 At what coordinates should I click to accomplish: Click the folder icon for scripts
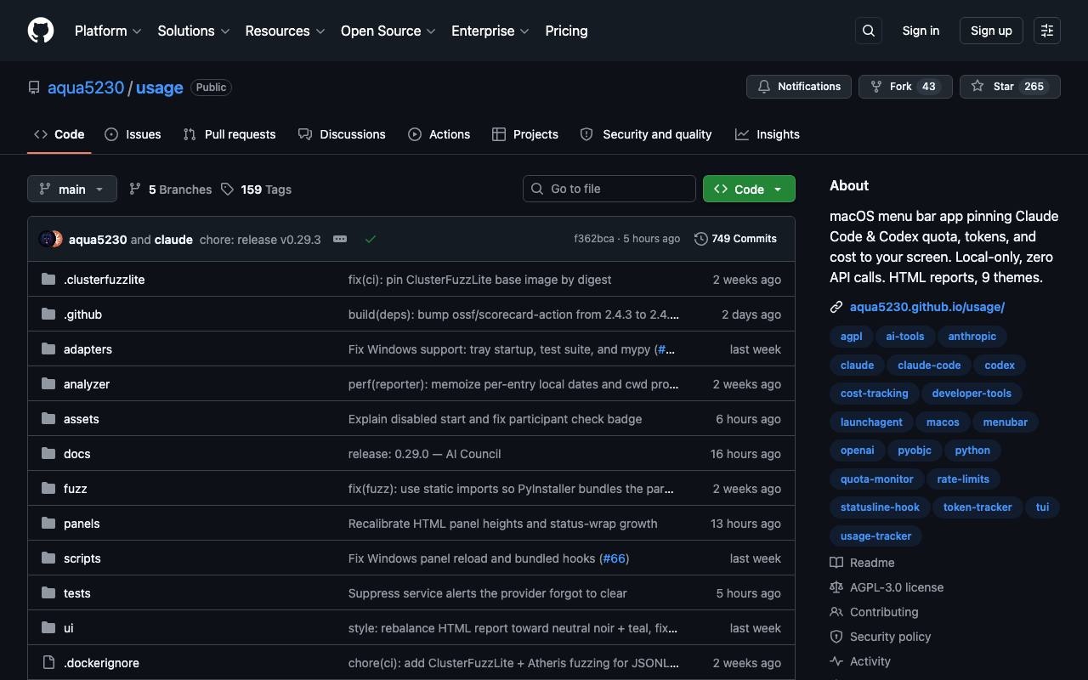[48, 558]
